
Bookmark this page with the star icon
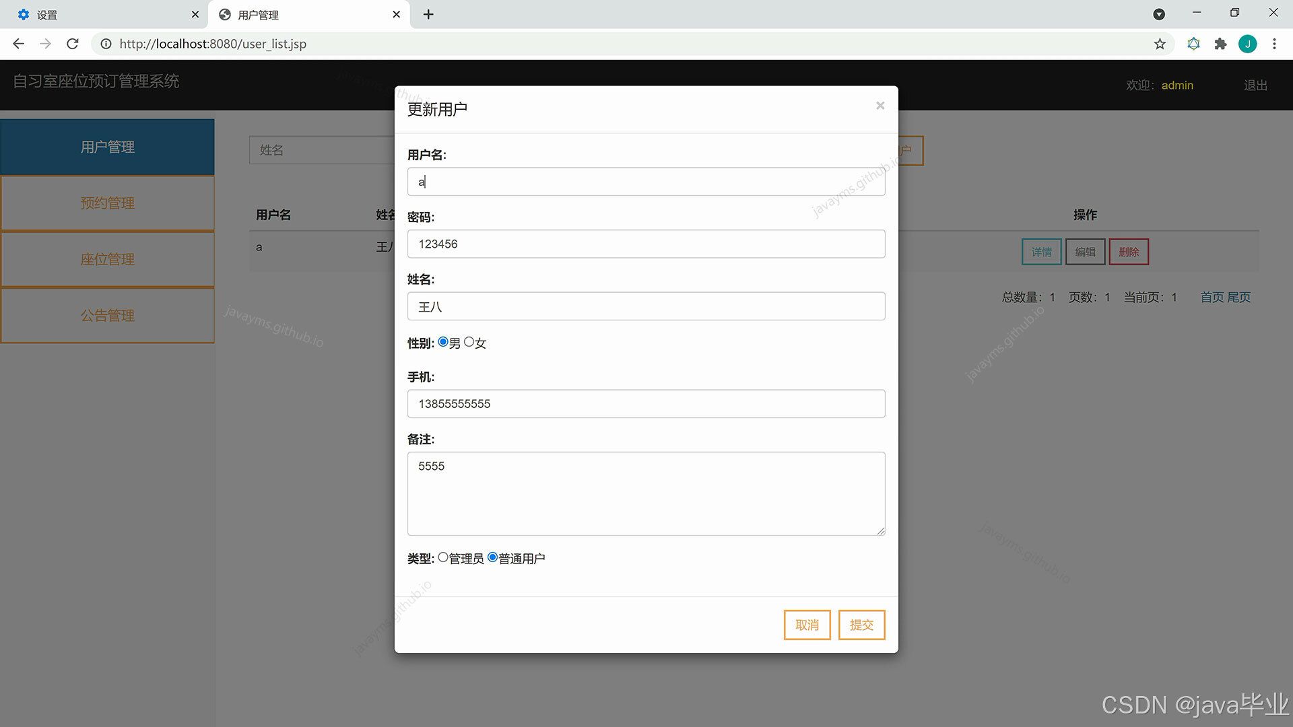tap(1160, 44)
